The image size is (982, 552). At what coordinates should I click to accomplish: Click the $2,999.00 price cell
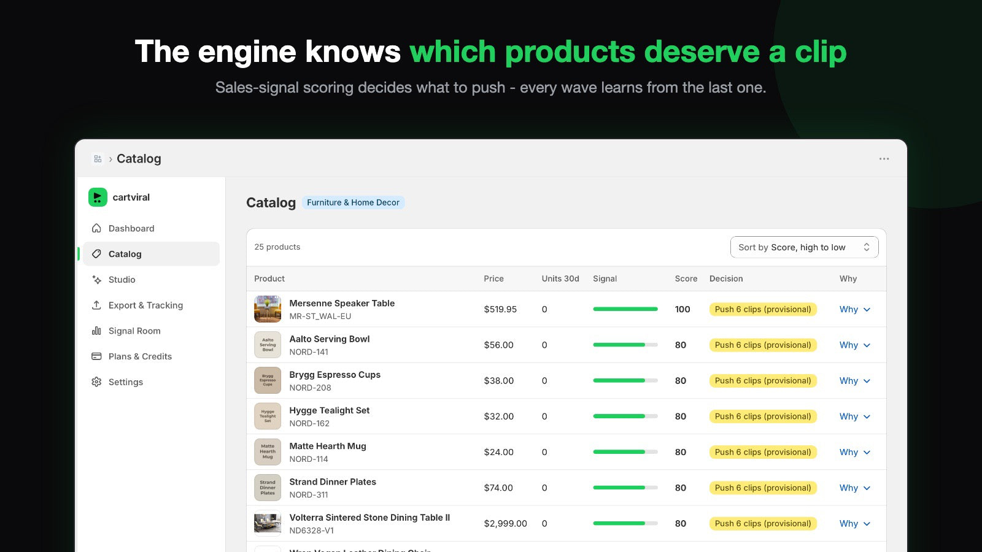pos(505,524)
